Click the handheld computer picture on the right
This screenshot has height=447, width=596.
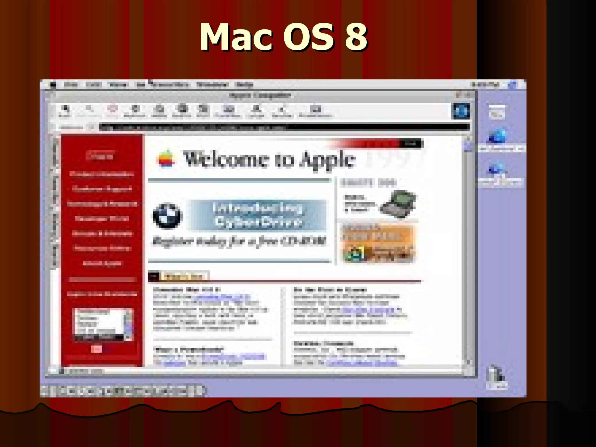(399, 204)
